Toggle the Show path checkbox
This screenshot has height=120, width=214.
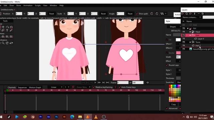137,14
